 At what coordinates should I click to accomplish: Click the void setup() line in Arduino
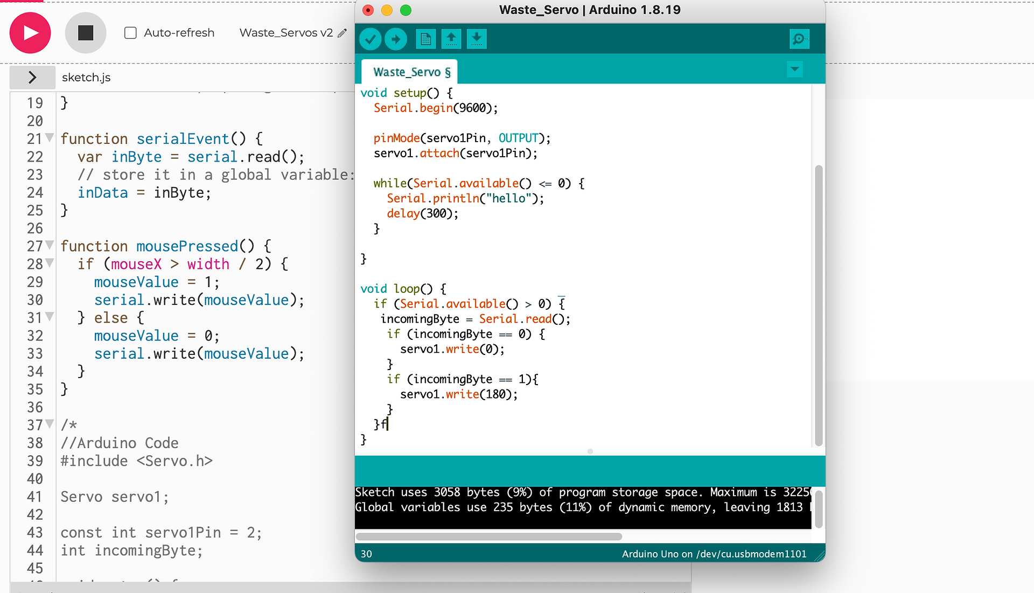(407, 93)
